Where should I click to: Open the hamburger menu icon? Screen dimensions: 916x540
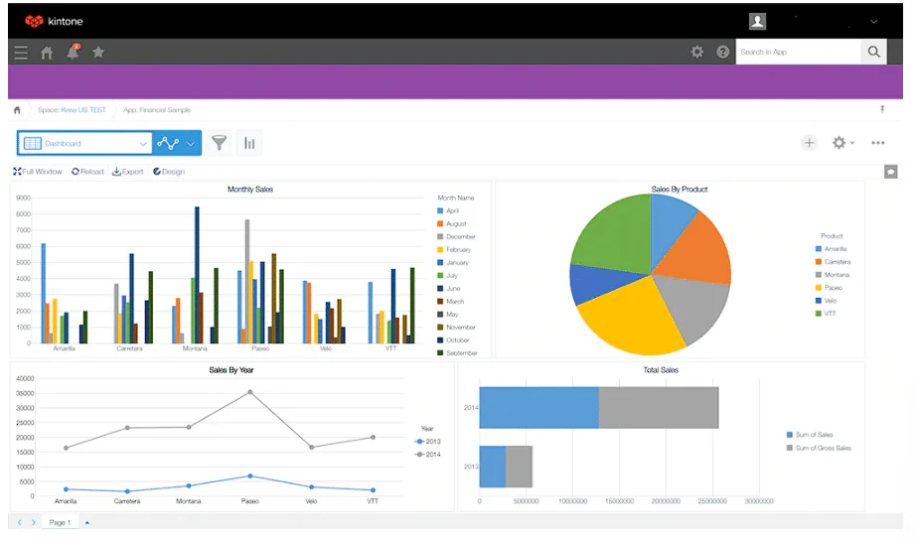[21, 53]
